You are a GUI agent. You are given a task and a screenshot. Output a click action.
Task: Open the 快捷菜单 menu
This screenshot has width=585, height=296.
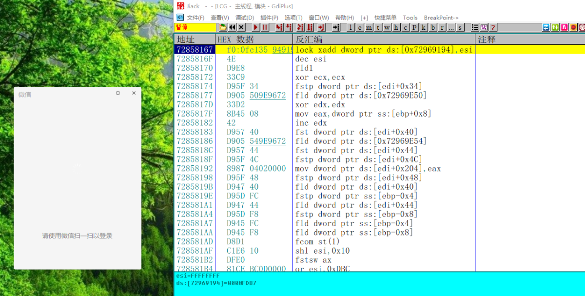[x=385, y=18]
